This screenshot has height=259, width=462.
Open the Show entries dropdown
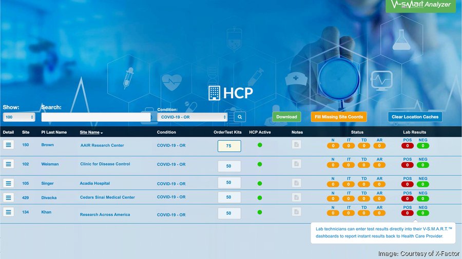click(x=19, y=117)
